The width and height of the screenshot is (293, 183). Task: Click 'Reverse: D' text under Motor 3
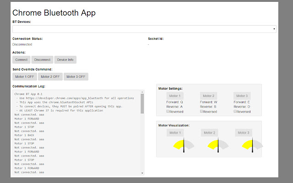tap(242, 107)
